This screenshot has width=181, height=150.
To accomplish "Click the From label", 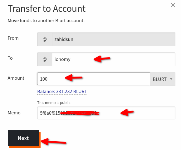I will click(x=13, y=38).
